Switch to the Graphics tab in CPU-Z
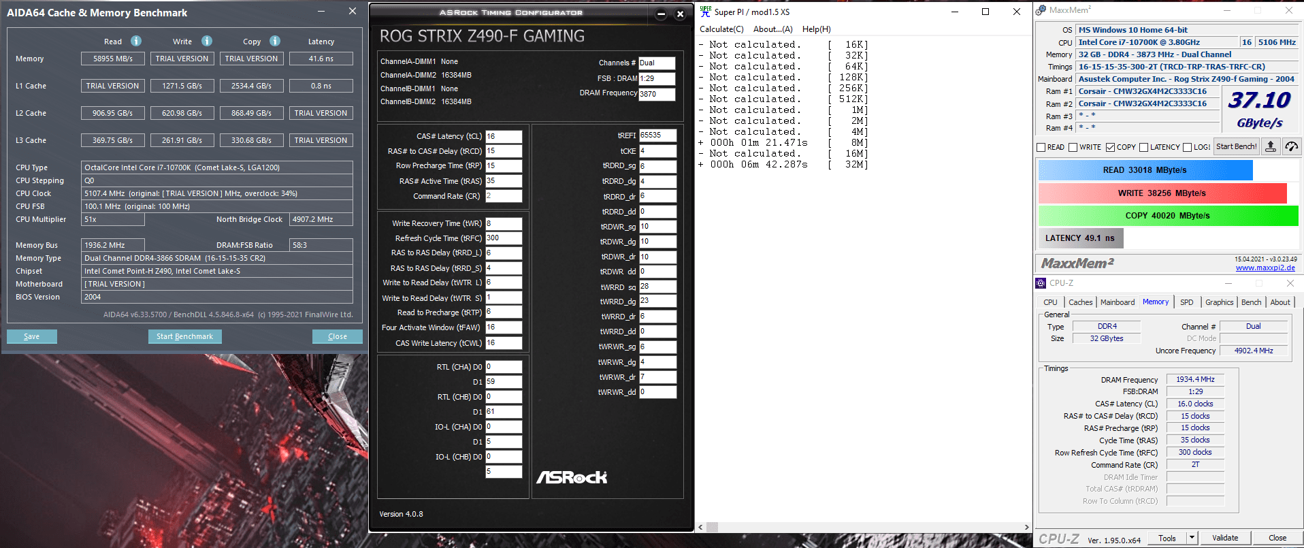Image resolution: width=1304 pixels, height=548 pixels. [x=1220, y=302]
